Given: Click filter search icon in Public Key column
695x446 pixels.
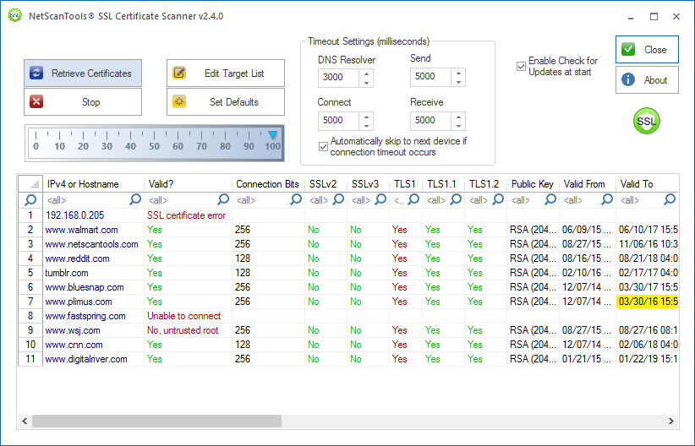Looking at the screenshot, I should point(550,199).
